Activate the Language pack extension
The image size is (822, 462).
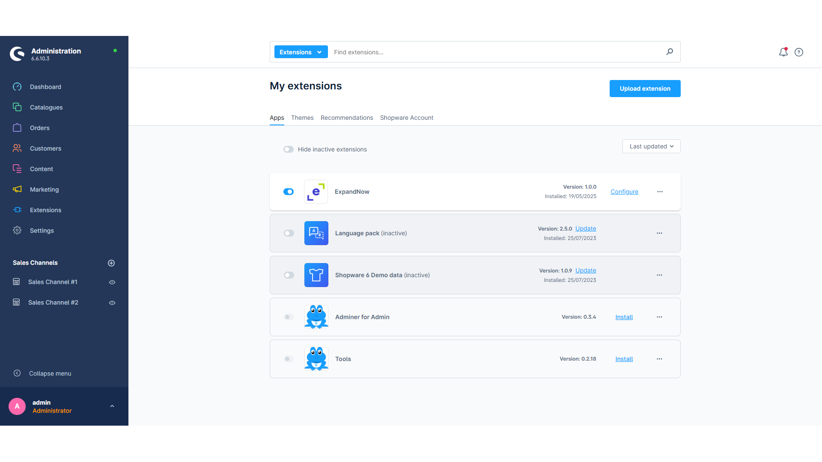pos(289,233)
